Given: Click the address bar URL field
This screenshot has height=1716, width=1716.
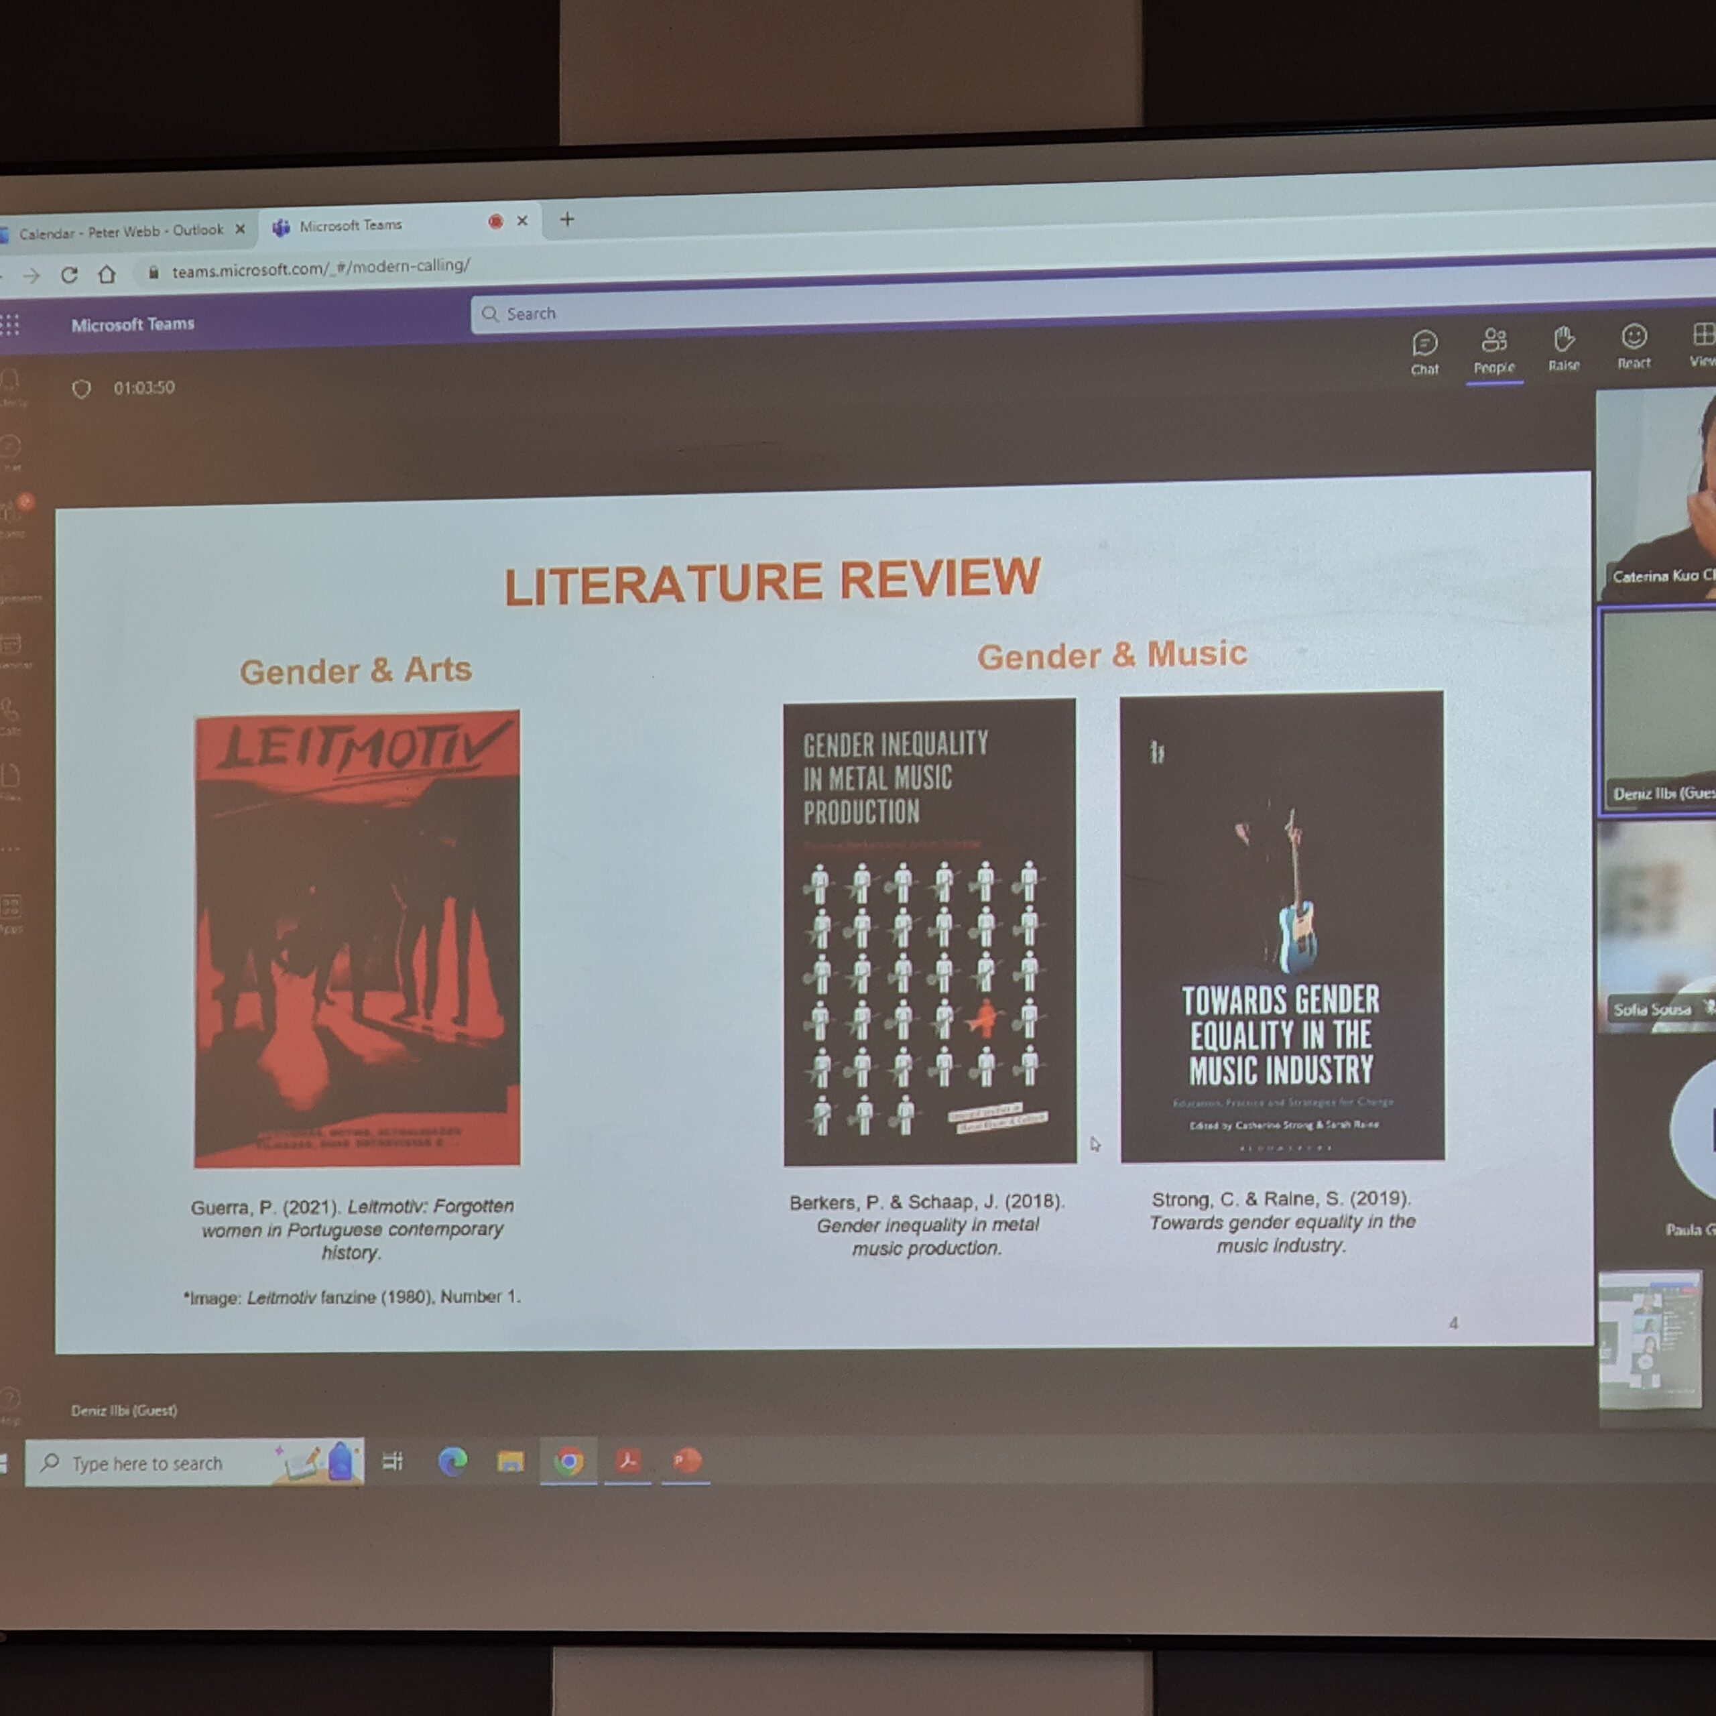Looking at the screenshot, I should pyautogui.click(x=322, y=267).
